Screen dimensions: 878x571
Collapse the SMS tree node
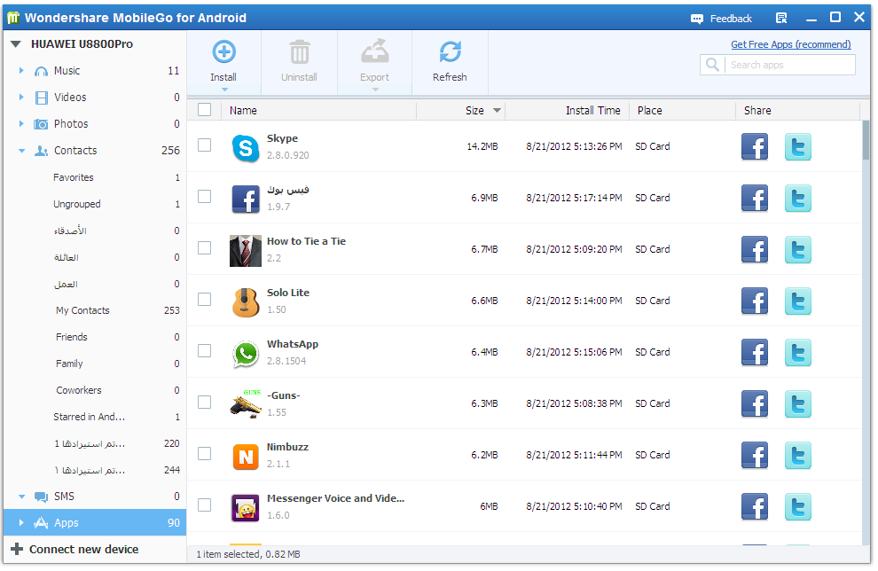[x=22, y=497]
